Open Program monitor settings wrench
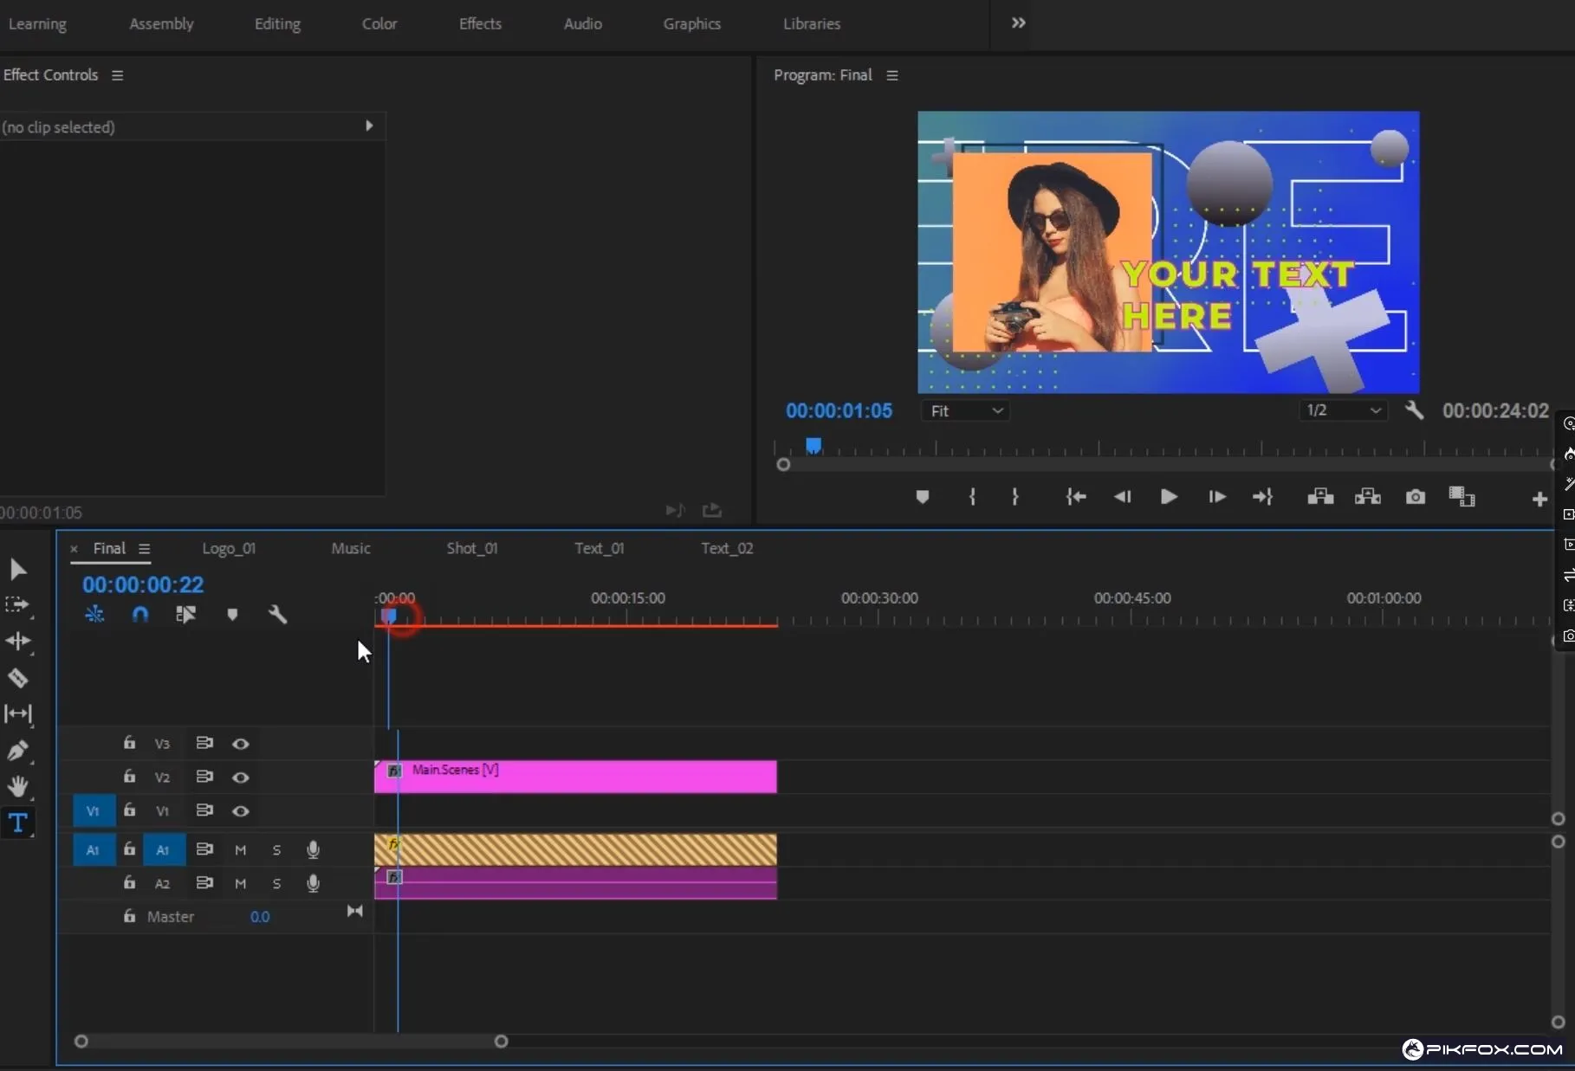1575x1071 pixels. pos(1415,410)
